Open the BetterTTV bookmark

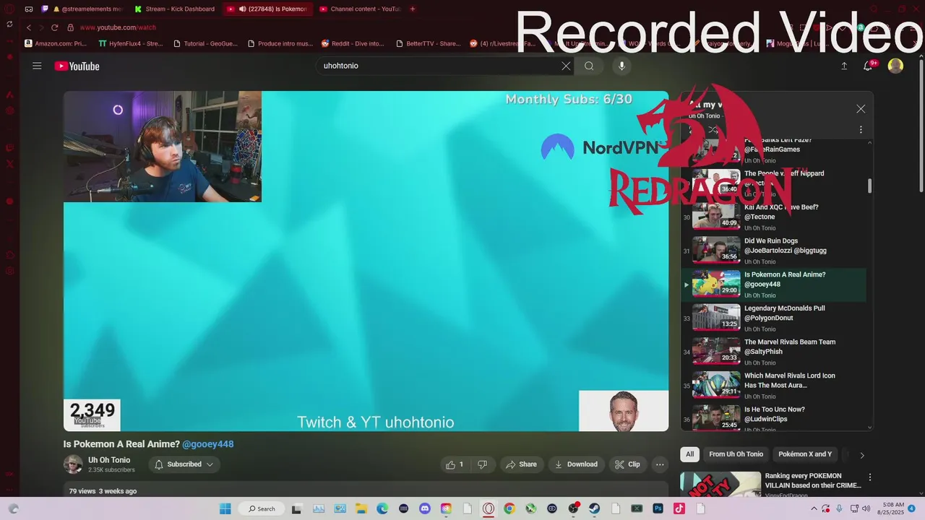point(428,43)
